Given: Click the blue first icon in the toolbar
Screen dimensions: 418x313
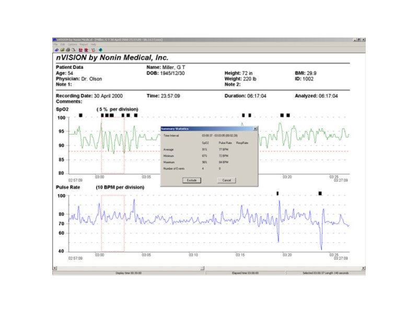Looking at the screenshot, I should point(56,50).
